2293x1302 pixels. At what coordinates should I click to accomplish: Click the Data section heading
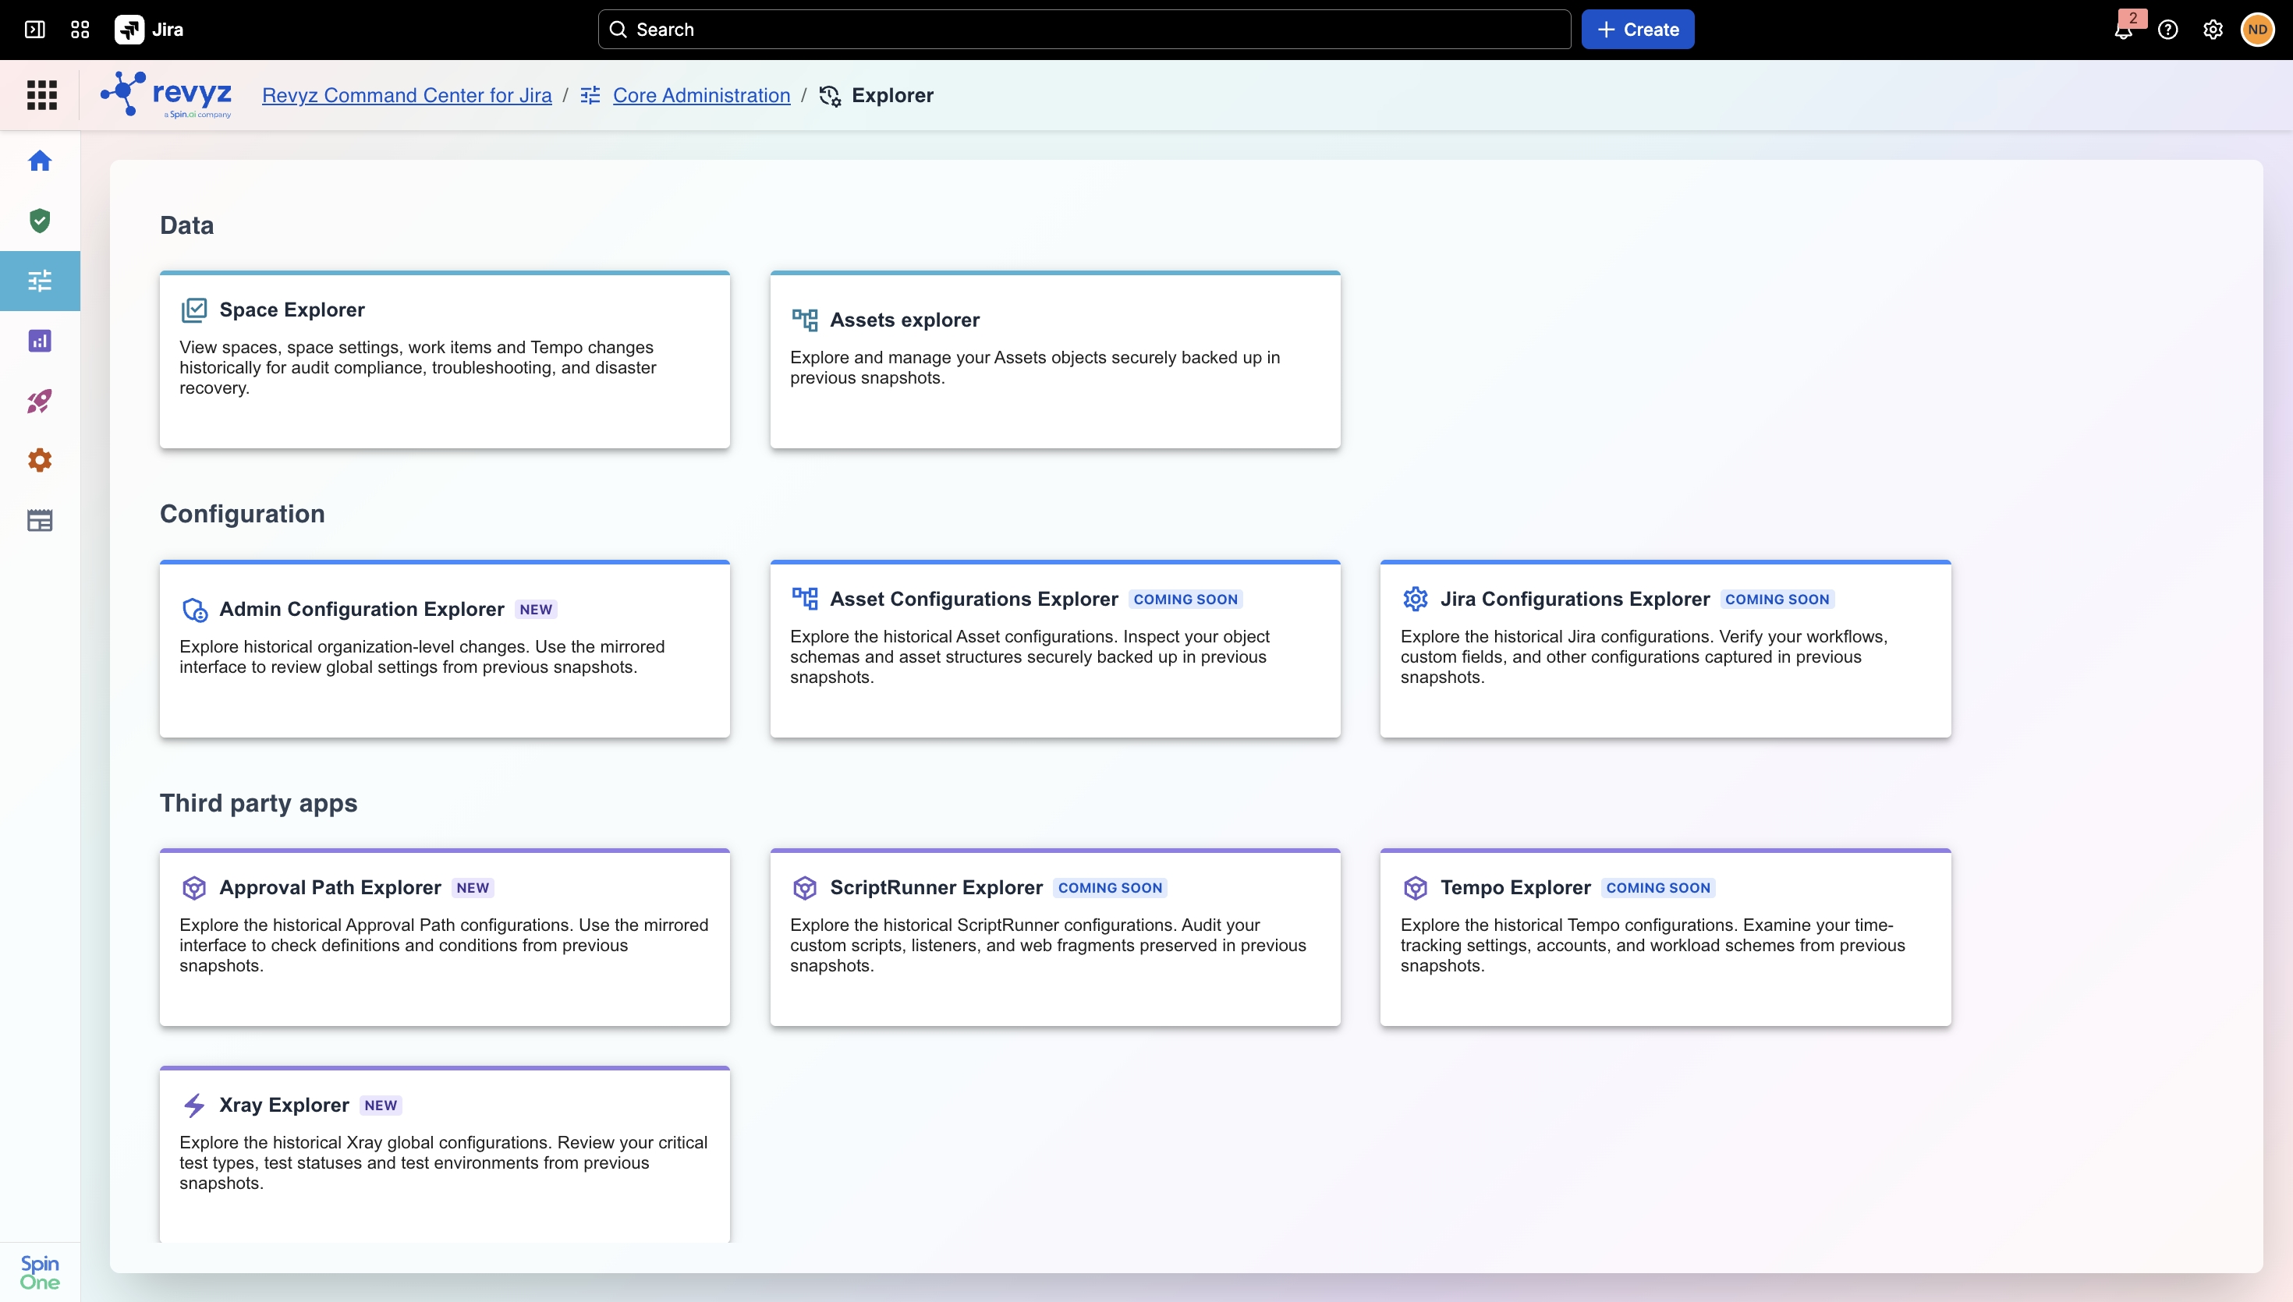[x=187, y=225]
